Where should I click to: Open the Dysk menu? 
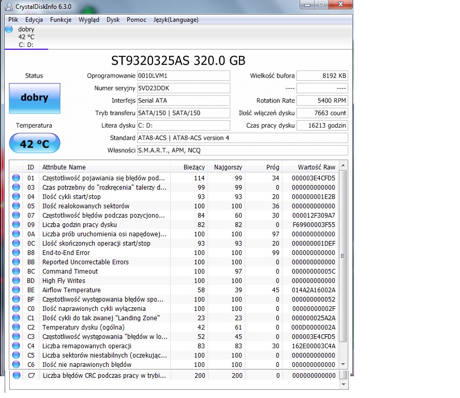(x=113, y=20)
